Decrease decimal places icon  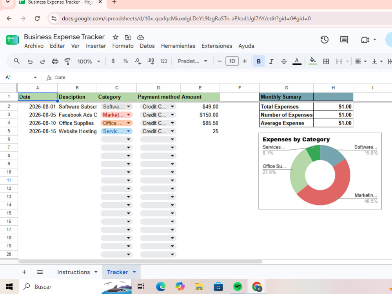tap(138, 61)
